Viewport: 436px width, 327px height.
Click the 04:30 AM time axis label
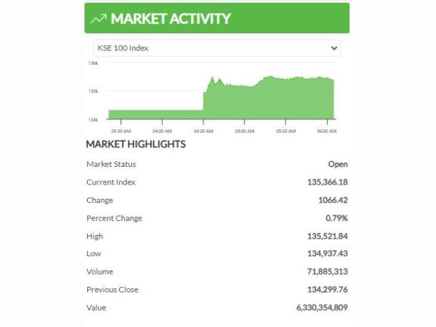point(203,130)
